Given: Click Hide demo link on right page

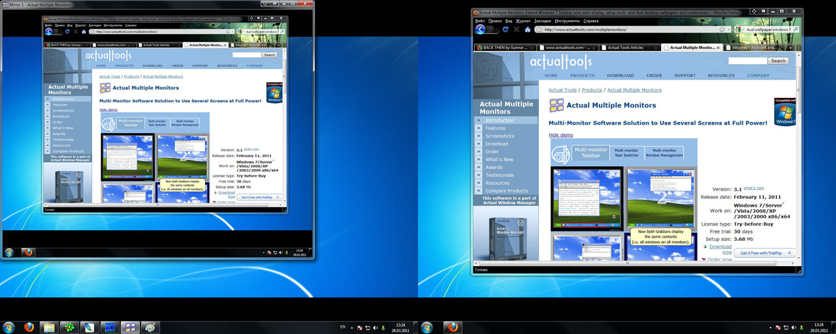Looking at the screenshot, I should [x=561, y=135].
